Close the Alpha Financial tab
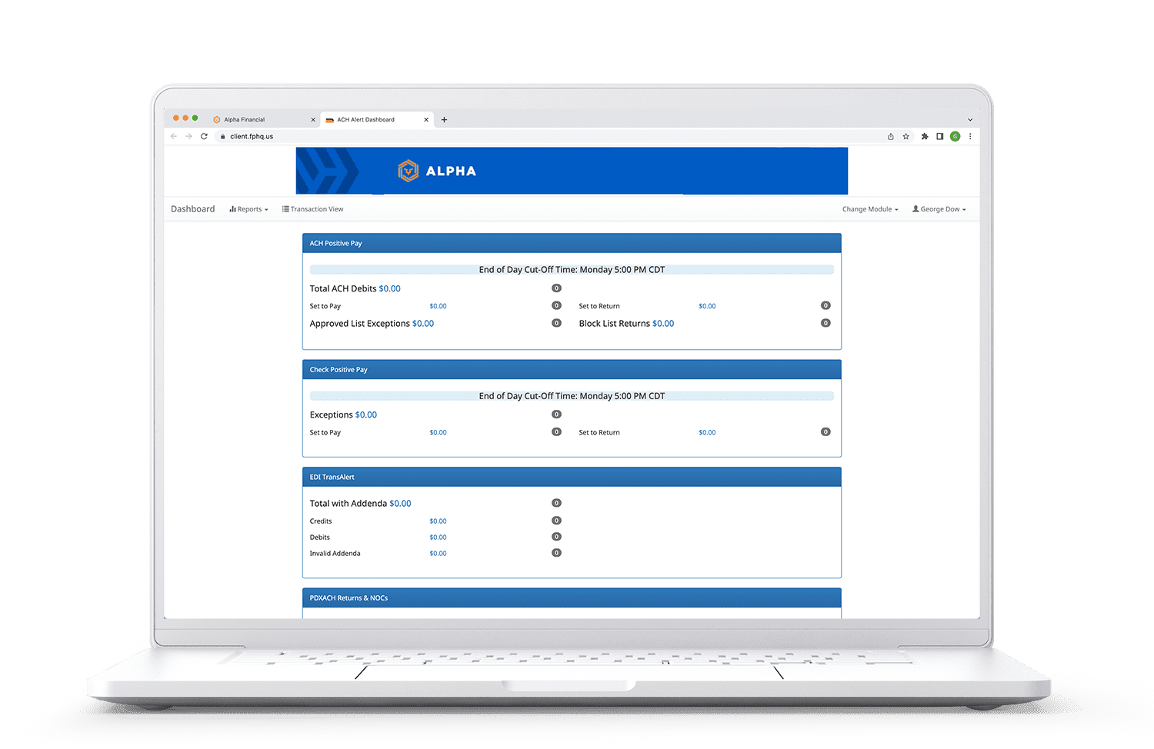Screen dimensions: 1154x749 pyautogui.click(x=313, y=119)
